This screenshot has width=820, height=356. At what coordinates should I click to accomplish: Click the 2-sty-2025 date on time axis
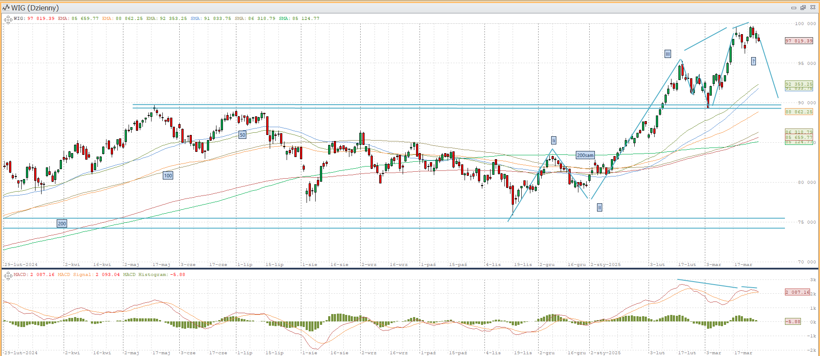pos(606,264)
